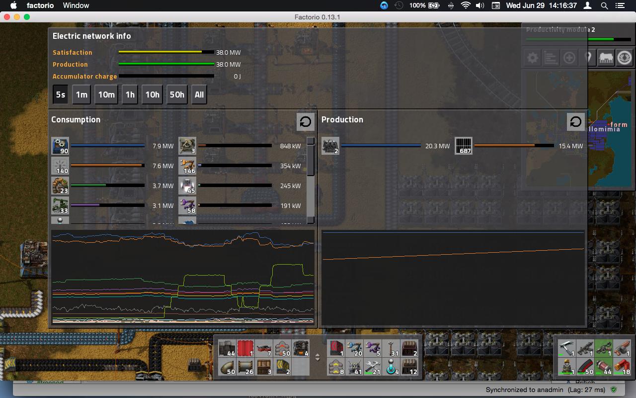This screenshot has width=636, height=398.
Task: Select assembling machine quickbar slot with 41
Action: [354, 367]
